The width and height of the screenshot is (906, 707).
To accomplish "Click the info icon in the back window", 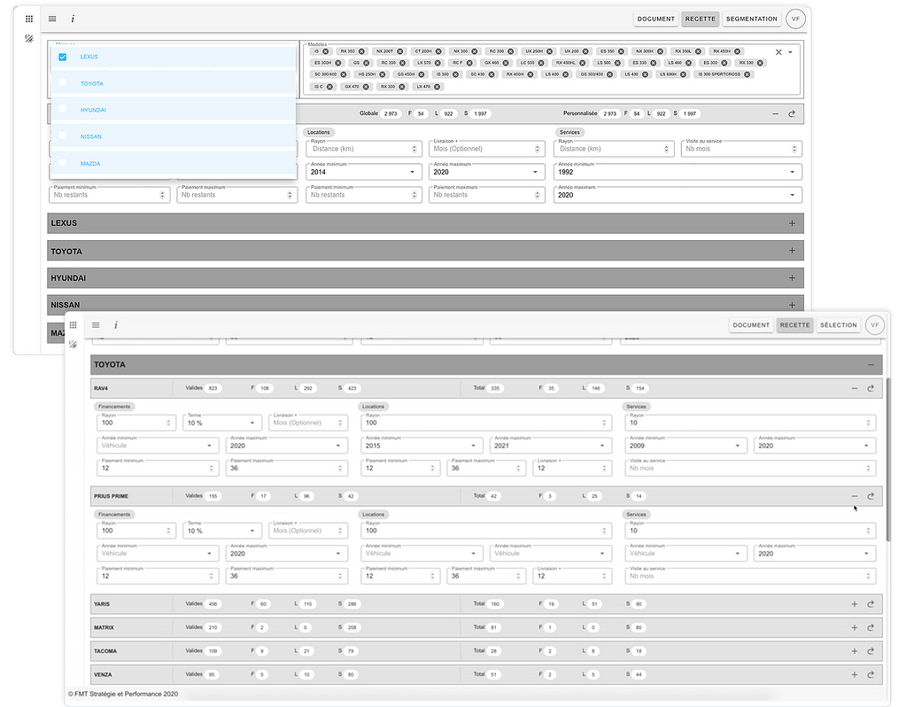I will tap(73, 19).
